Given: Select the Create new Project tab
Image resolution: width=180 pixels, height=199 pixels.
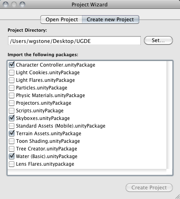Looking at the screenshot, I should pyautogui.click(x=110, y=20).
